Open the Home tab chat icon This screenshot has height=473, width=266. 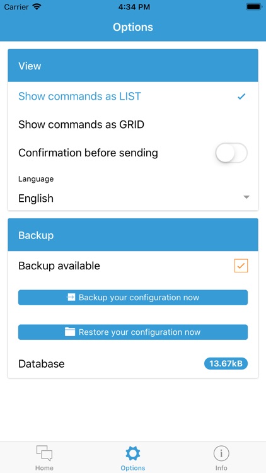click(44, 453)
